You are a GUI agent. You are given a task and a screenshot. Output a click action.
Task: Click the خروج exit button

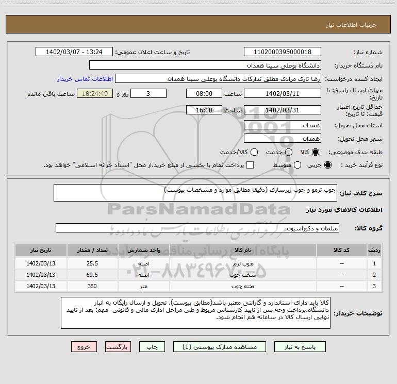pos(84,347)
